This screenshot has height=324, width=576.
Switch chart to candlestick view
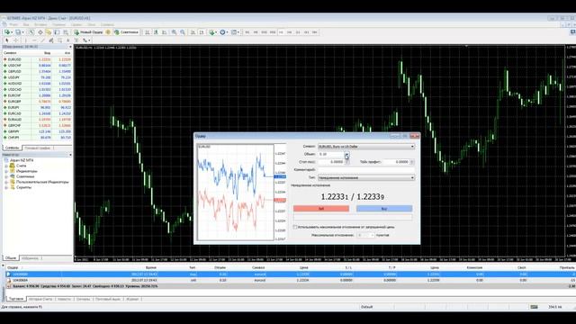coord(156,32)
